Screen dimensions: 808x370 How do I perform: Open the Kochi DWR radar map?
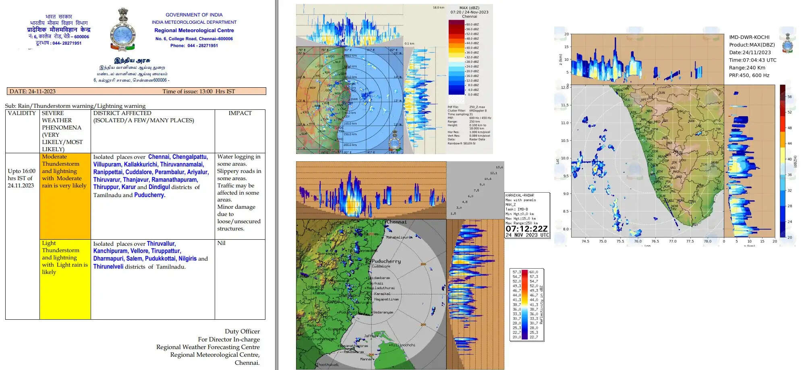(647, 161)
